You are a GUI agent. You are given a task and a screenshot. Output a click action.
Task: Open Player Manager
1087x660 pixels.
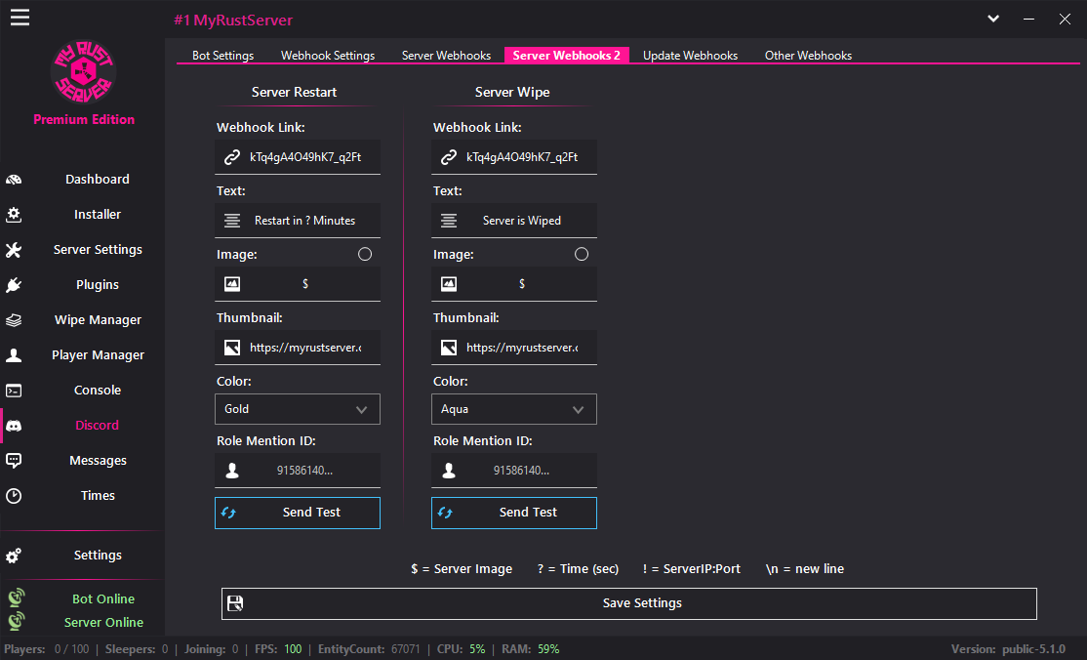click(83, 355)
